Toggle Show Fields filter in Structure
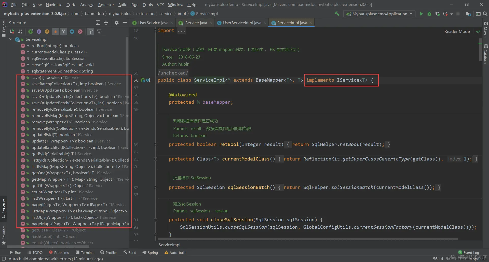Image resolution: width=489 pixels, height=262 pixels. (x=47, y=32)
